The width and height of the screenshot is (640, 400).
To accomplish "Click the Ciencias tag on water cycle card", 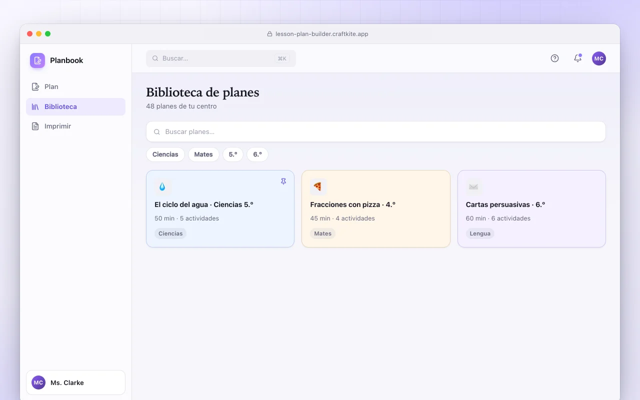I will (170, 233).
